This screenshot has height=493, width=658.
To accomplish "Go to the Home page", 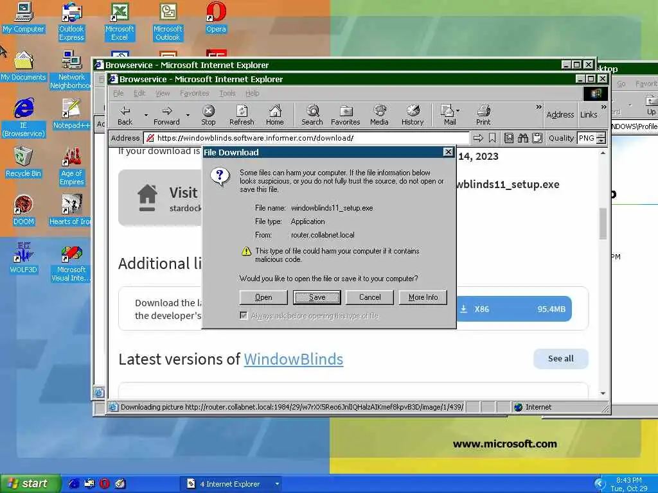I will coord(275,115).
